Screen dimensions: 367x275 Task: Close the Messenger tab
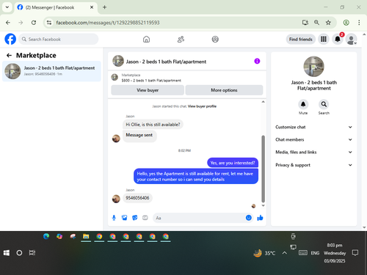[92, 7]
